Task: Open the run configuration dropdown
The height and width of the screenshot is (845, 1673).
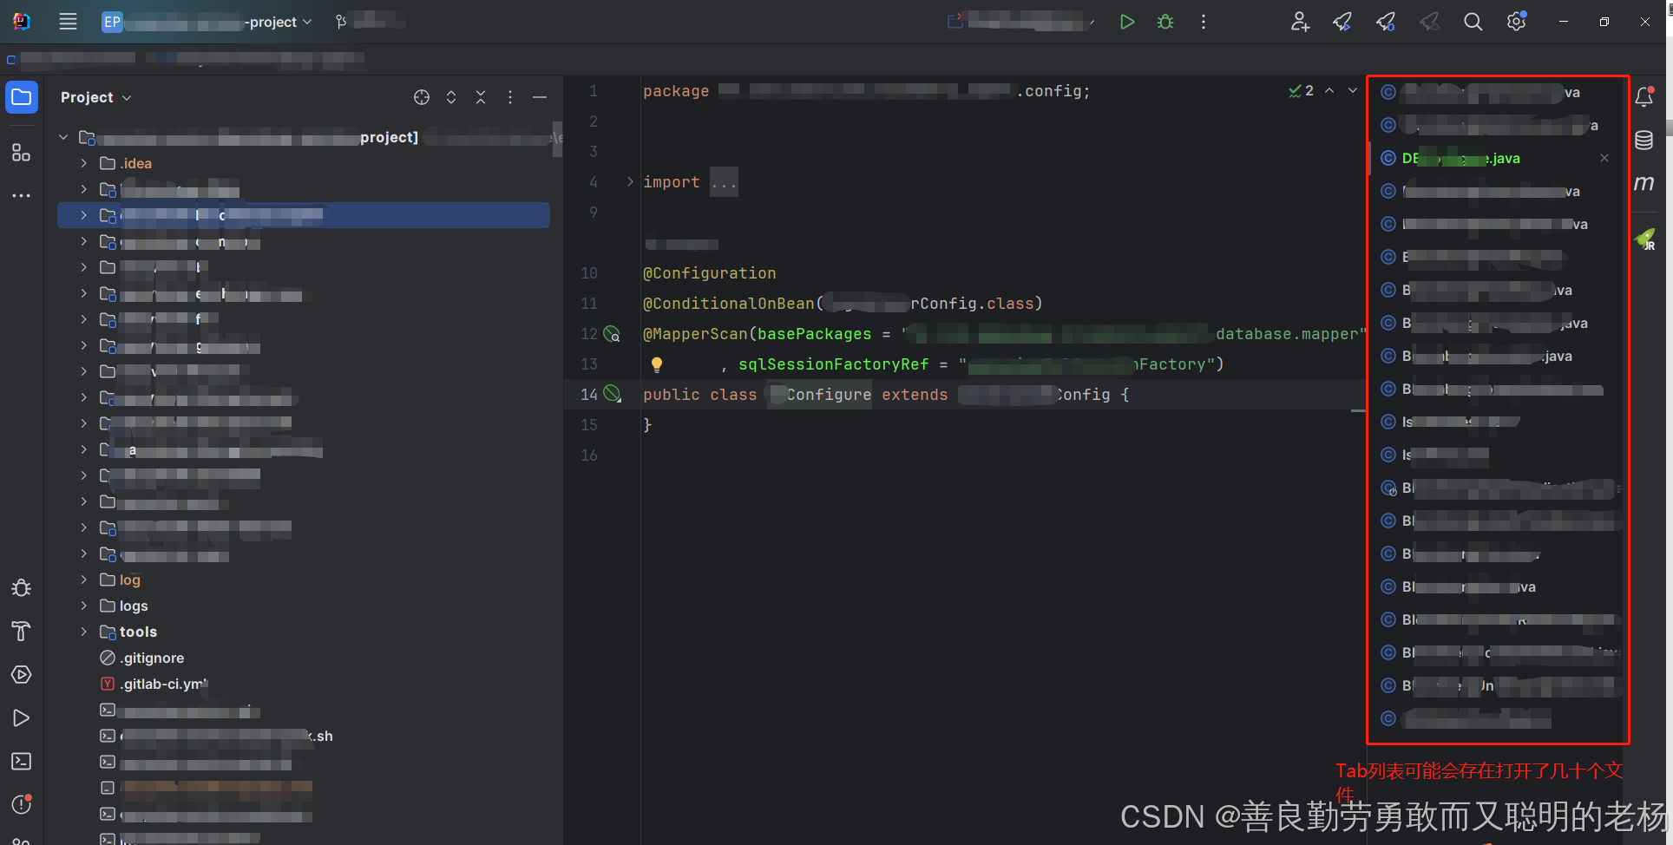Action: [x=1021, y=22]
